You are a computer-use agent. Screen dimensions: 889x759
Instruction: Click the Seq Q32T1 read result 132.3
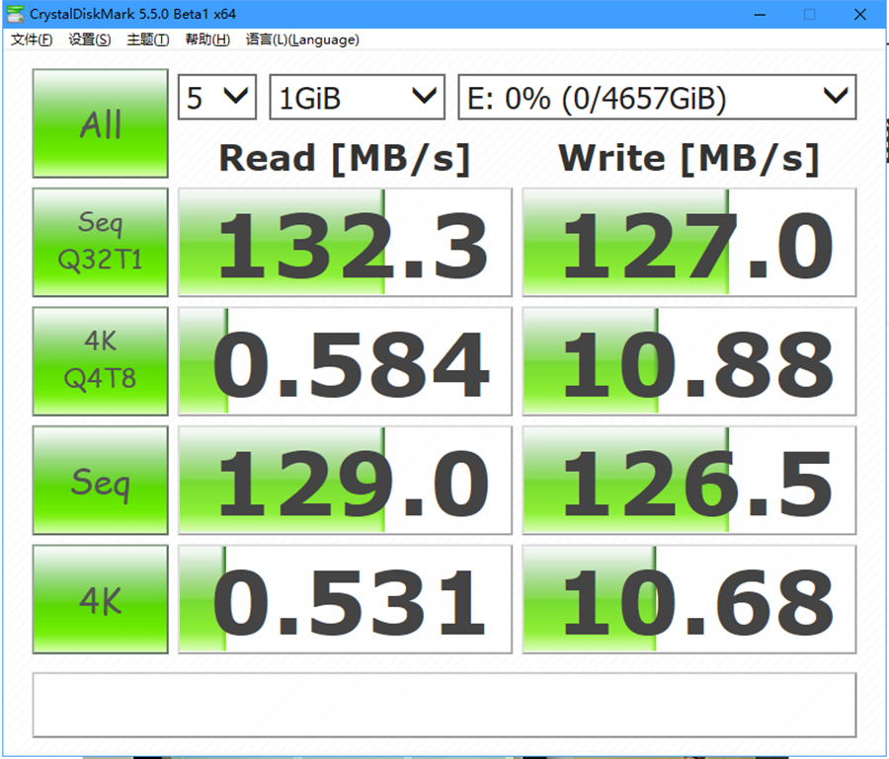[345, 243]
